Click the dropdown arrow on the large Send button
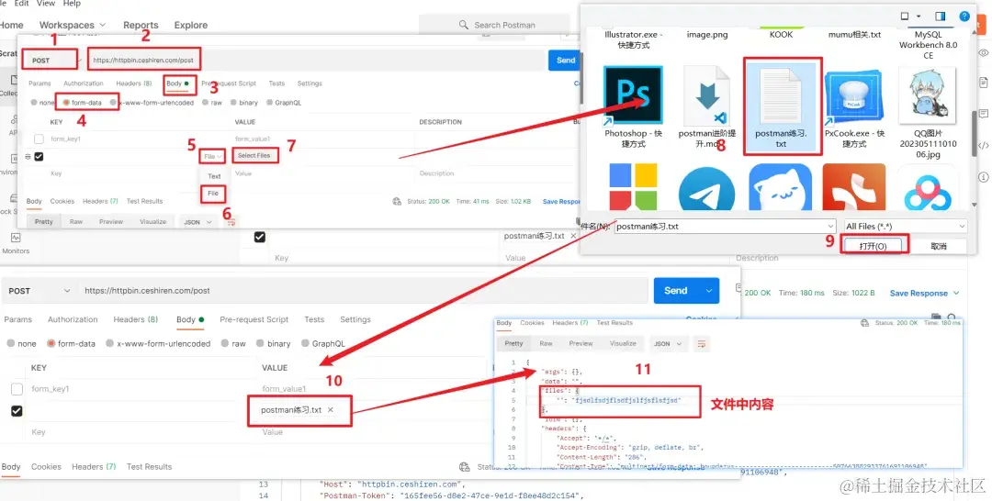992x501 pixels. 708,291
